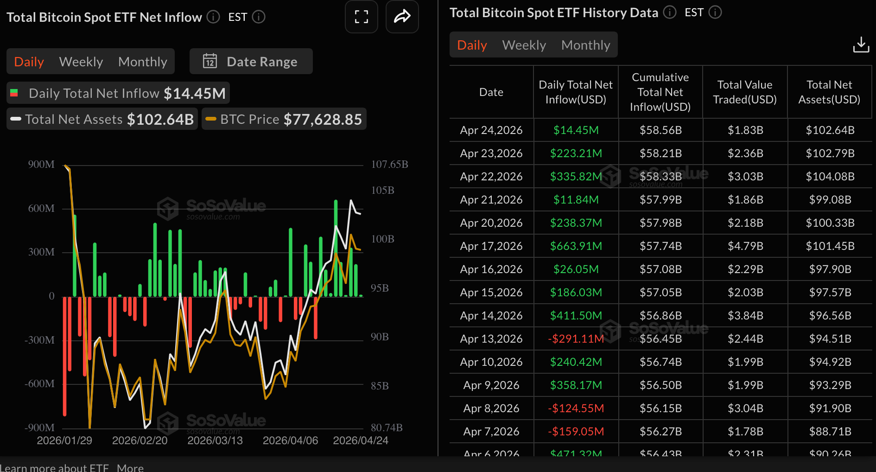
Task: Click the $223.21M inflow value
Action: click(x=576, y=153)
